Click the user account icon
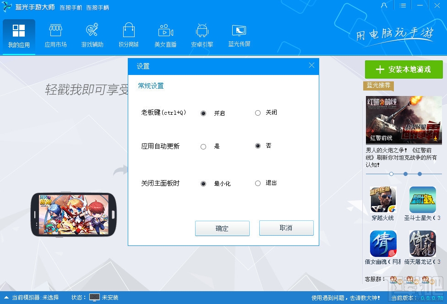The height and width of the screenshot is (304, 447). click(384, 5)
